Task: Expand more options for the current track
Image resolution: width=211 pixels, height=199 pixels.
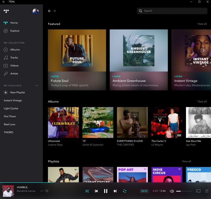Action: tap(42, 191)
